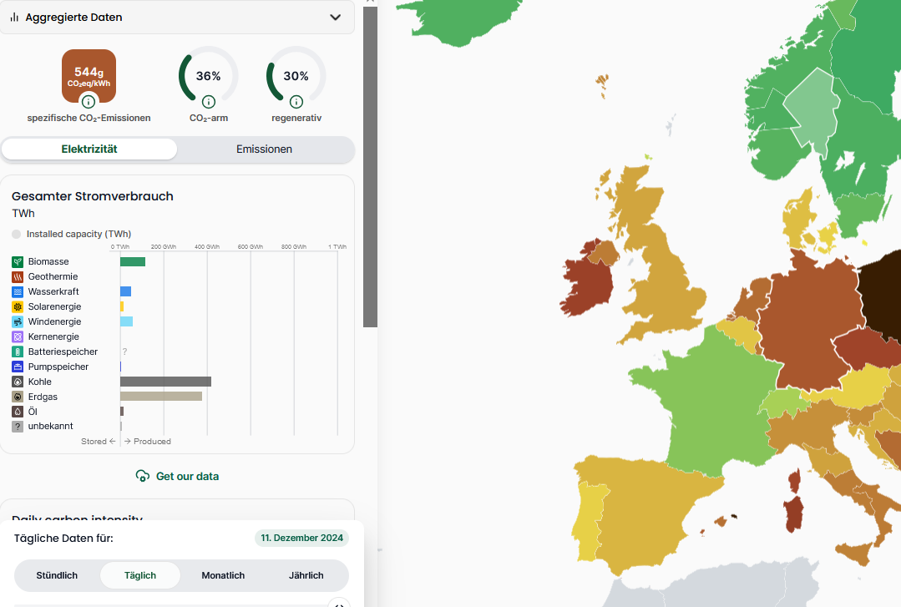Click the Gesamter Stromverbrauch heading
This screenshot has height=607, width=901.
click(93, 196)
